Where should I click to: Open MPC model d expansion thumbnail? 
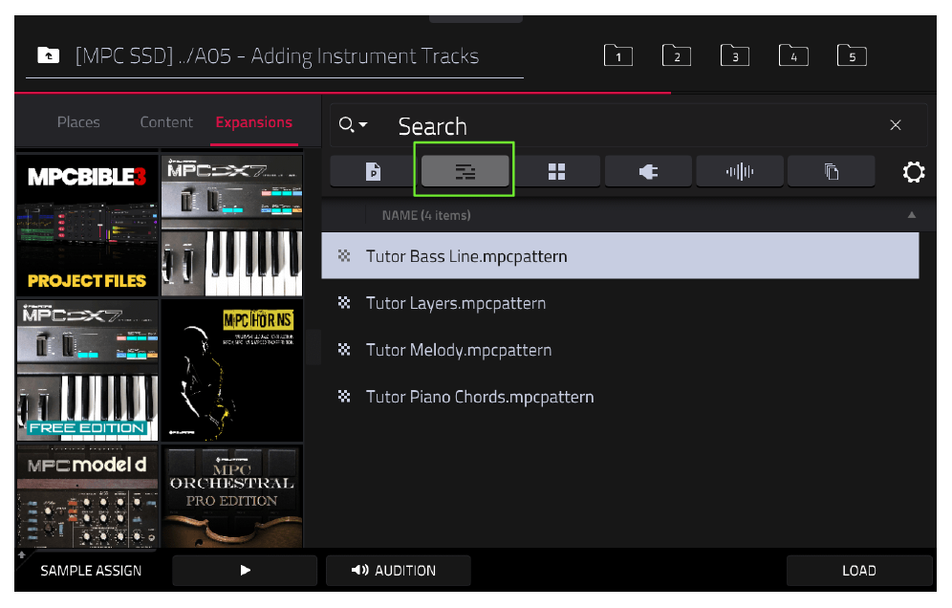click(x=87, y=496)
